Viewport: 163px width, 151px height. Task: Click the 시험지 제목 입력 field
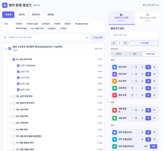[135, 35]
